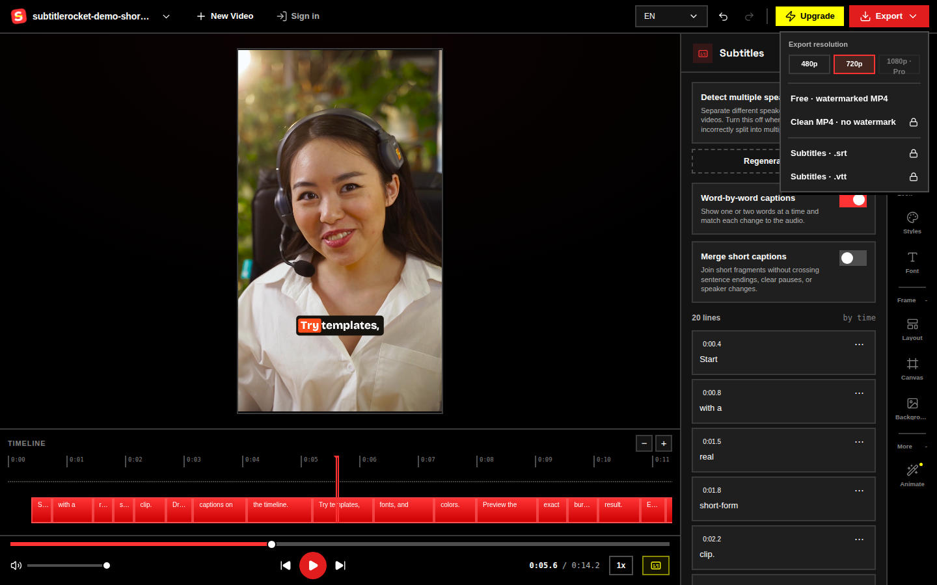Click the redo arrow icon
This screenshot has width=937, height=585.
(x=749, y=16)
